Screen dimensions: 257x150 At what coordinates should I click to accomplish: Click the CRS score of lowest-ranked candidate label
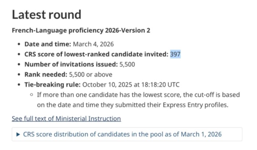(x=96, y=54)
